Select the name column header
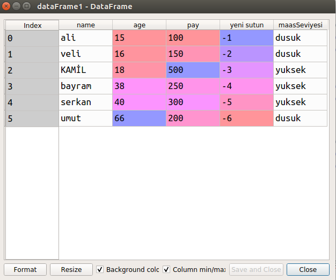This screenshot has width=336, height=280. pos(86,25)
